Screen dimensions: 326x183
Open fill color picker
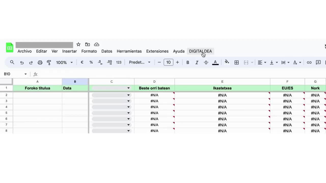[x=227, y=62]
